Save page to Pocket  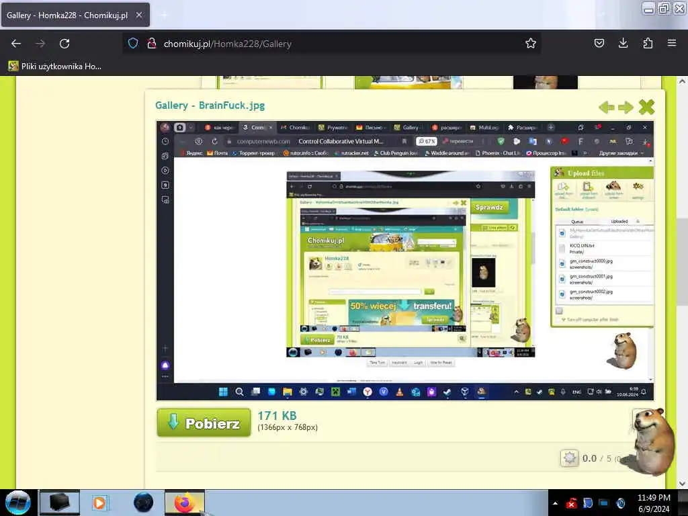[x=599, y=43]
